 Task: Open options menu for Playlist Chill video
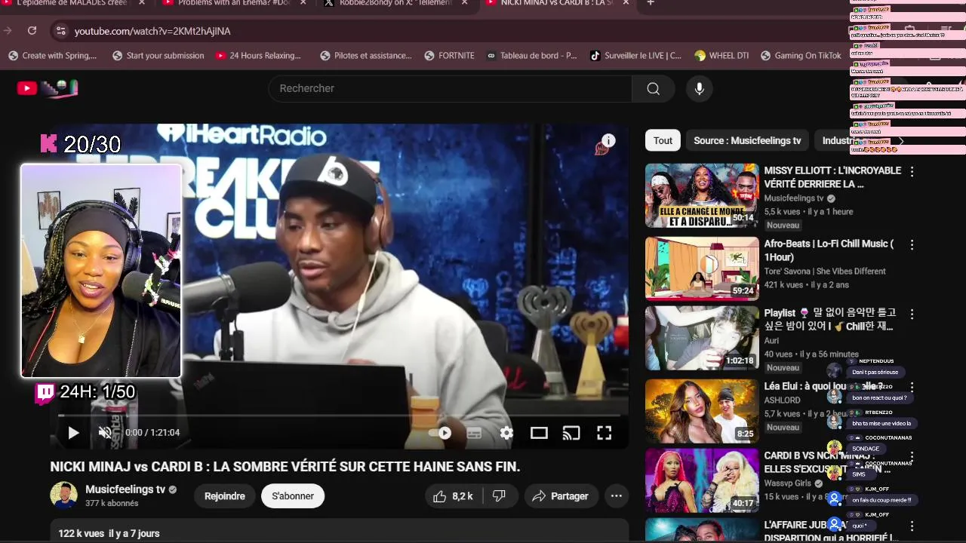point(912,314)
